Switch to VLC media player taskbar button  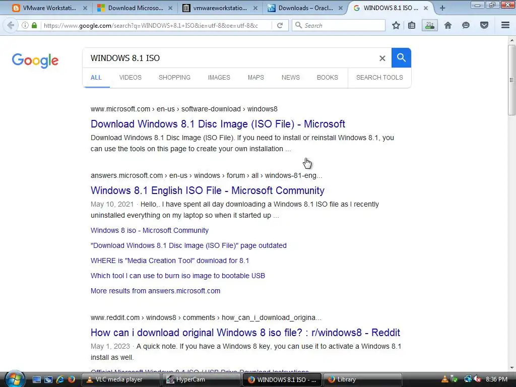[120, 379]
